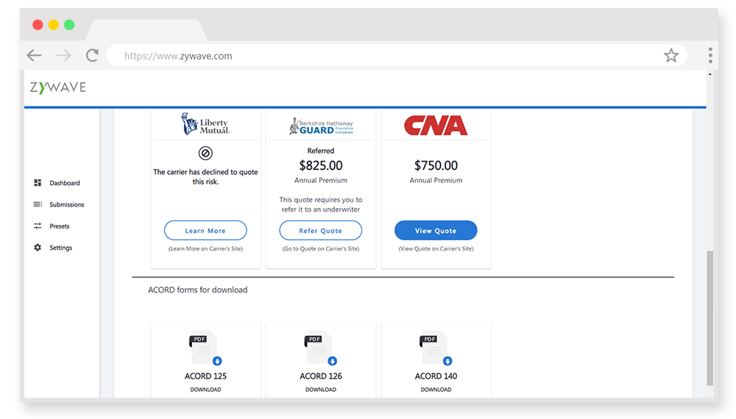This screenshot has width=736, height=419.
Task: Click the Presets sliders icon
Action: coord(38,226)
